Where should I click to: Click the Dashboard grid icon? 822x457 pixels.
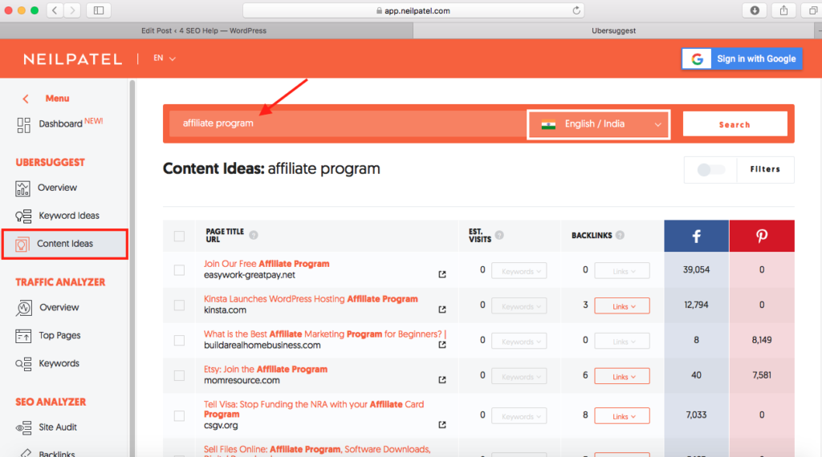click(x=23, y=124)
